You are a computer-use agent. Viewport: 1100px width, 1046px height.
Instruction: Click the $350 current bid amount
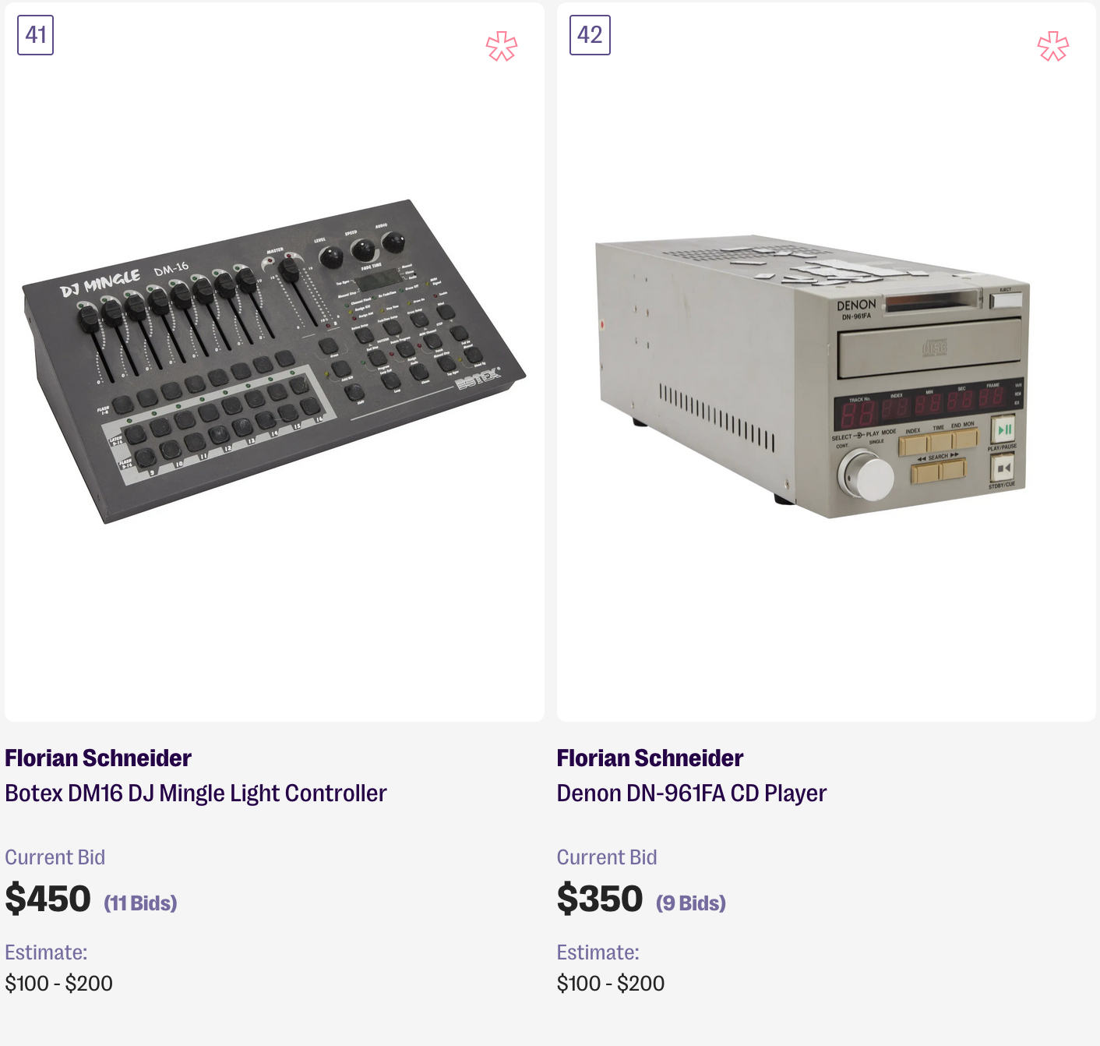point(600,899)
